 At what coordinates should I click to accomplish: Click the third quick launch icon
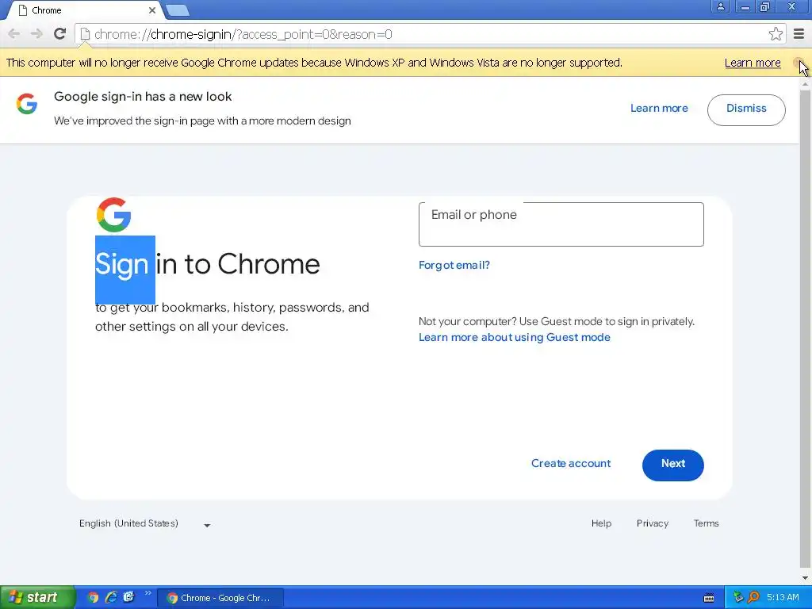click(128, 597)
